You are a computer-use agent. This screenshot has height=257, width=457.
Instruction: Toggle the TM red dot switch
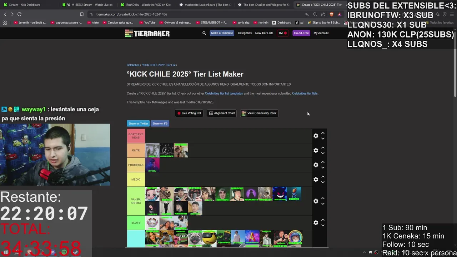pos(283,33)
